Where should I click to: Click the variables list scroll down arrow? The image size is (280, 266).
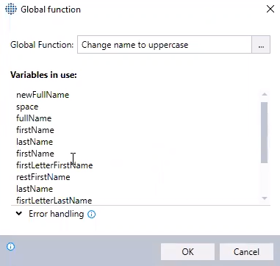click(x=265, y=198)
